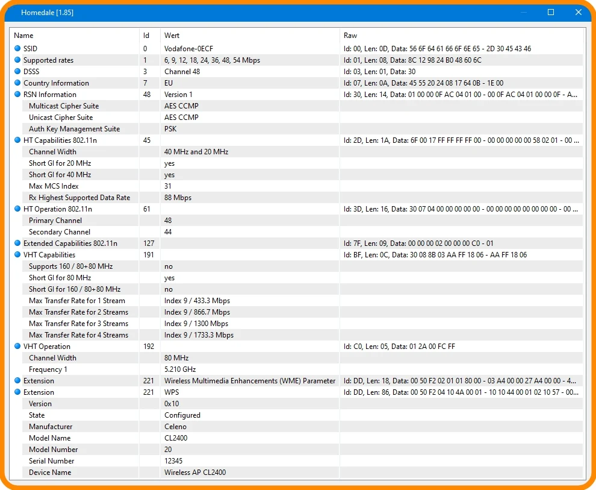This screenshot has width=596, height=490.
Task: Click 'Index 9 / 866.7 Mbps' value
Action: coord(197,312)
